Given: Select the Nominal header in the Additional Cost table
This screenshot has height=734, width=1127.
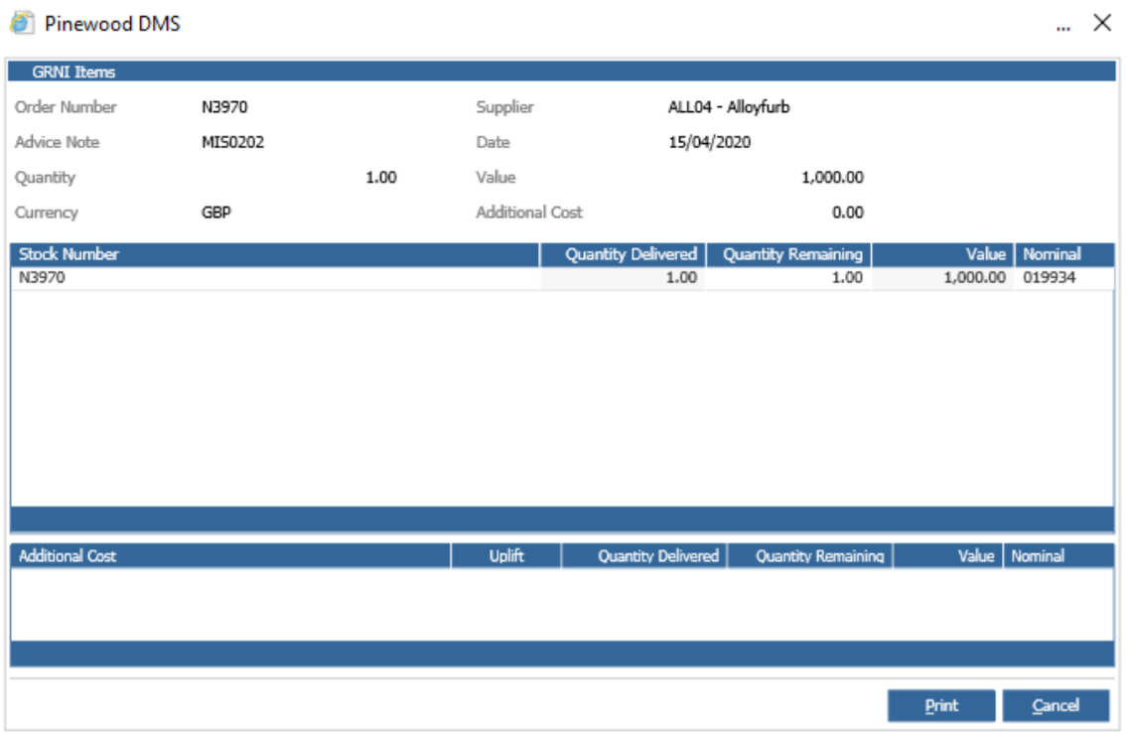Looking at the screenshot, I should coord(1058,555).
